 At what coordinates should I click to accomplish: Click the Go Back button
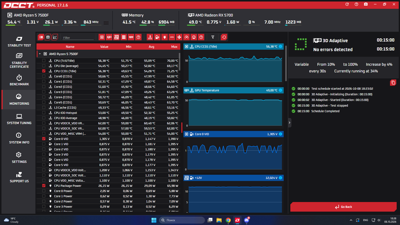pos(343,207)
